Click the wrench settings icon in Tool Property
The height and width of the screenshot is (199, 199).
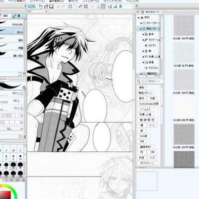25,136
